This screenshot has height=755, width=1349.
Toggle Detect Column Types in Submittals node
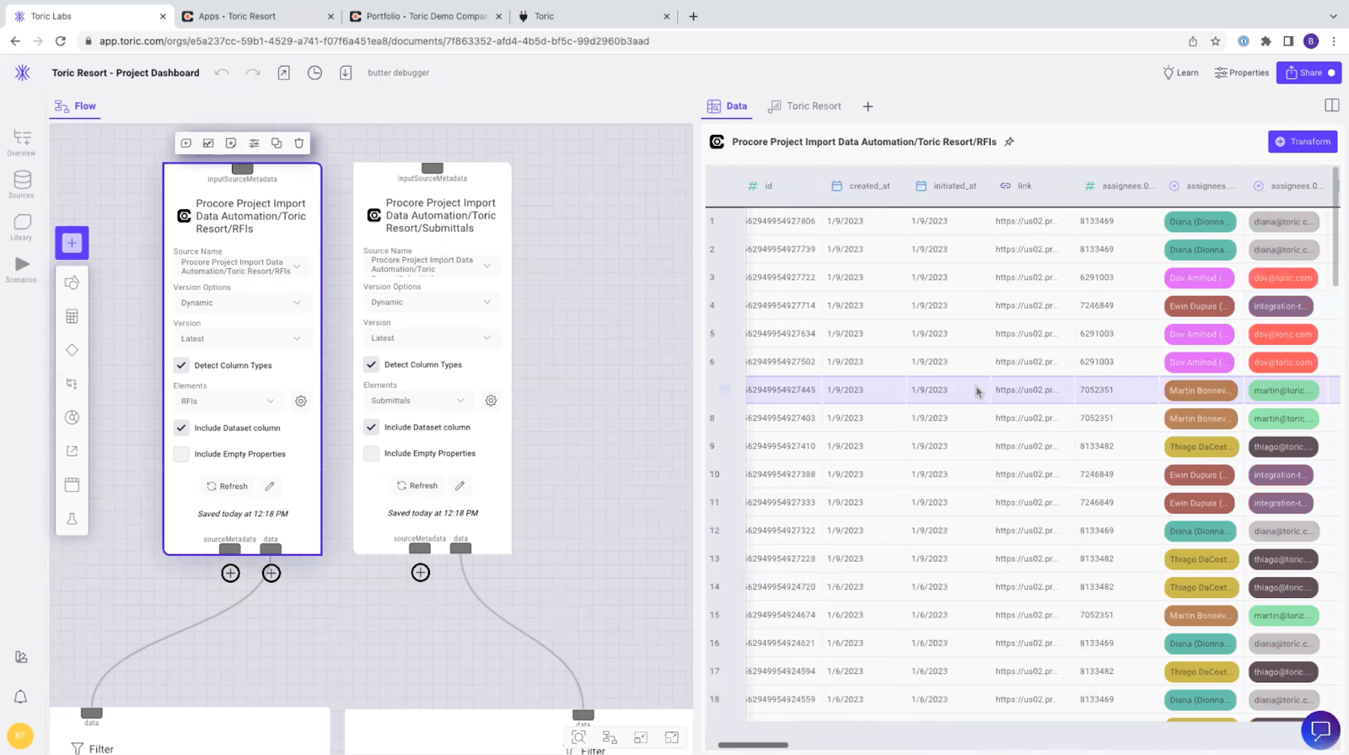pos(371,364)
